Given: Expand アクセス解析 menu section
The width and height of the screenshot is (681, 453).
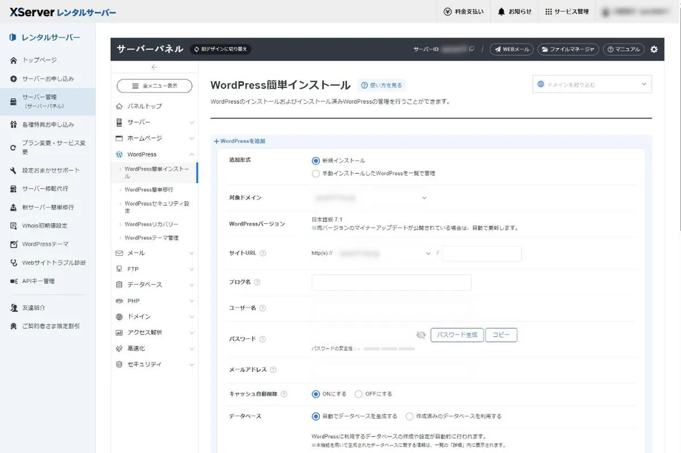Looking at the screenshot, I should coord(154,332).
